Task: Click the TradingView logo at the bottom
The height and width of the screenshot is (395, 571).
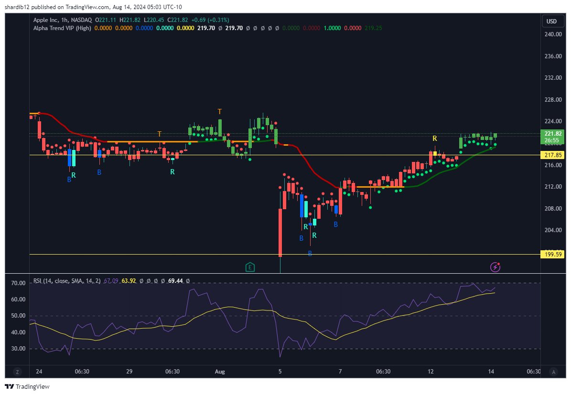Action: coord(27,386)
